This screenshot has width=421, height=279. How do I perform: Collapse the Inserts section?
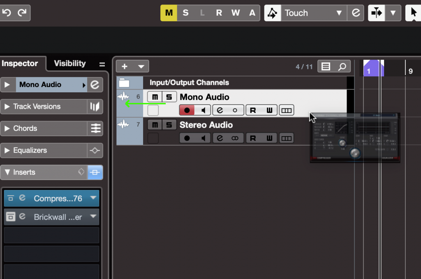click(7, 172)
